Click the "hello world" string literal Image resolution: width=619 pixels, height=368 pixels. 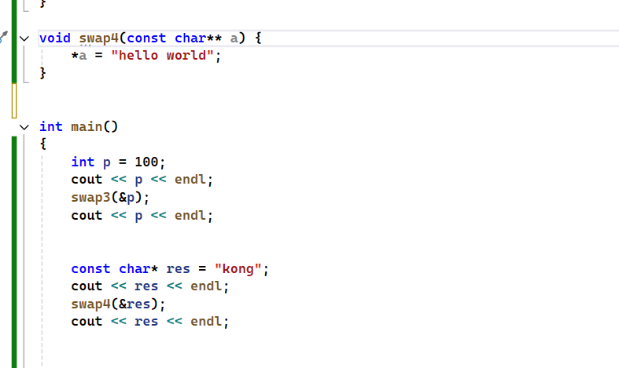pos(162,56)
